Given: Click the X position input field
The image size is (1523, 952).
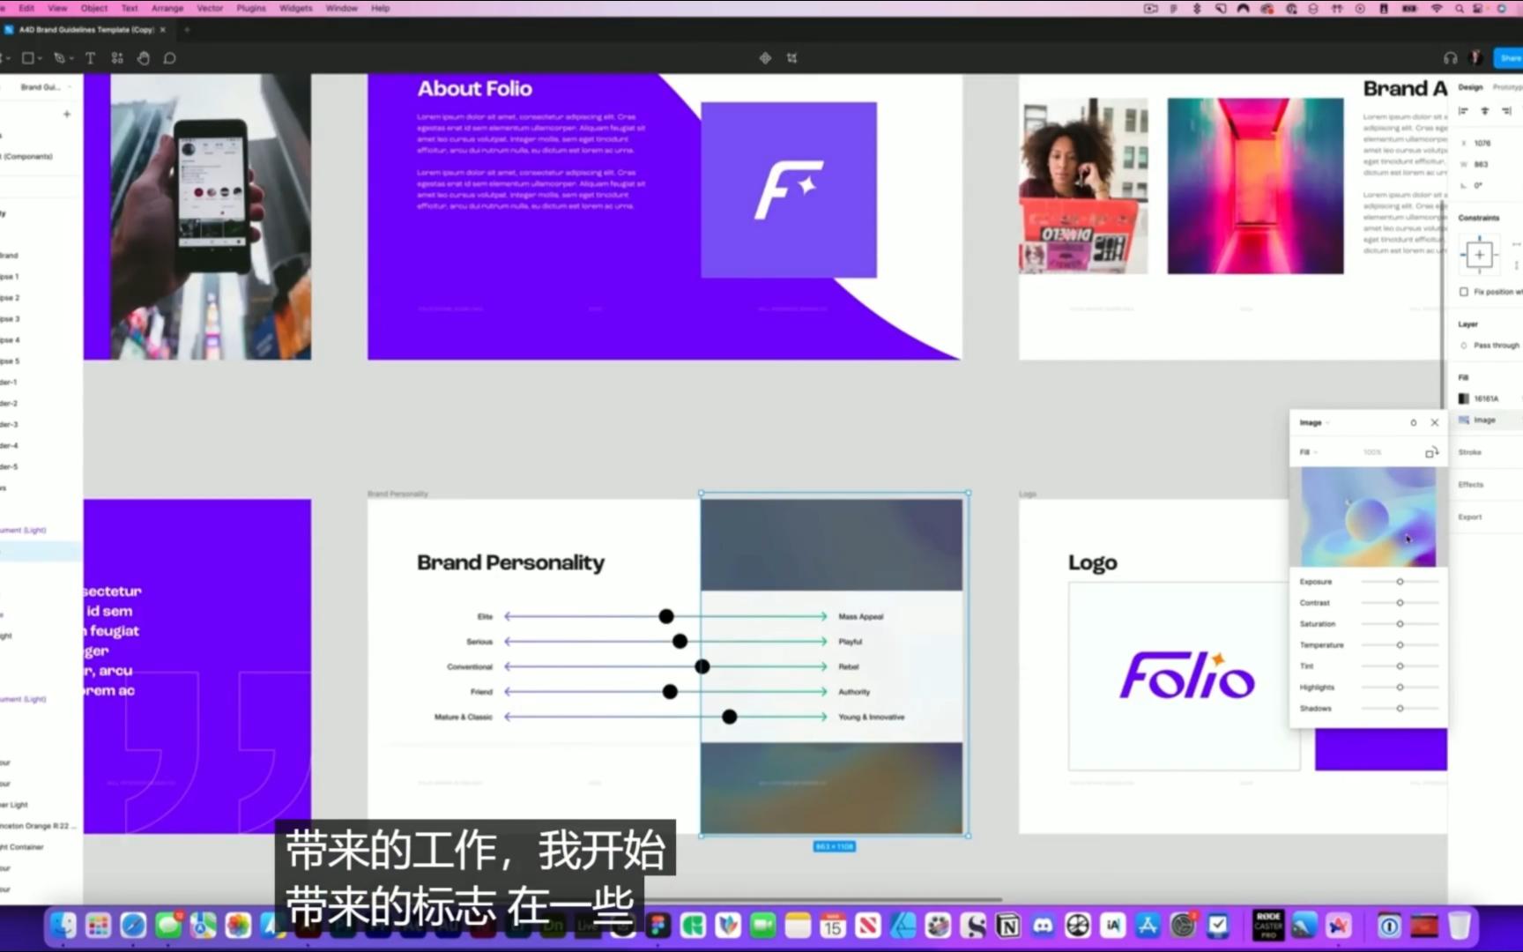Looking at the screenshot, I should 1483,143.
